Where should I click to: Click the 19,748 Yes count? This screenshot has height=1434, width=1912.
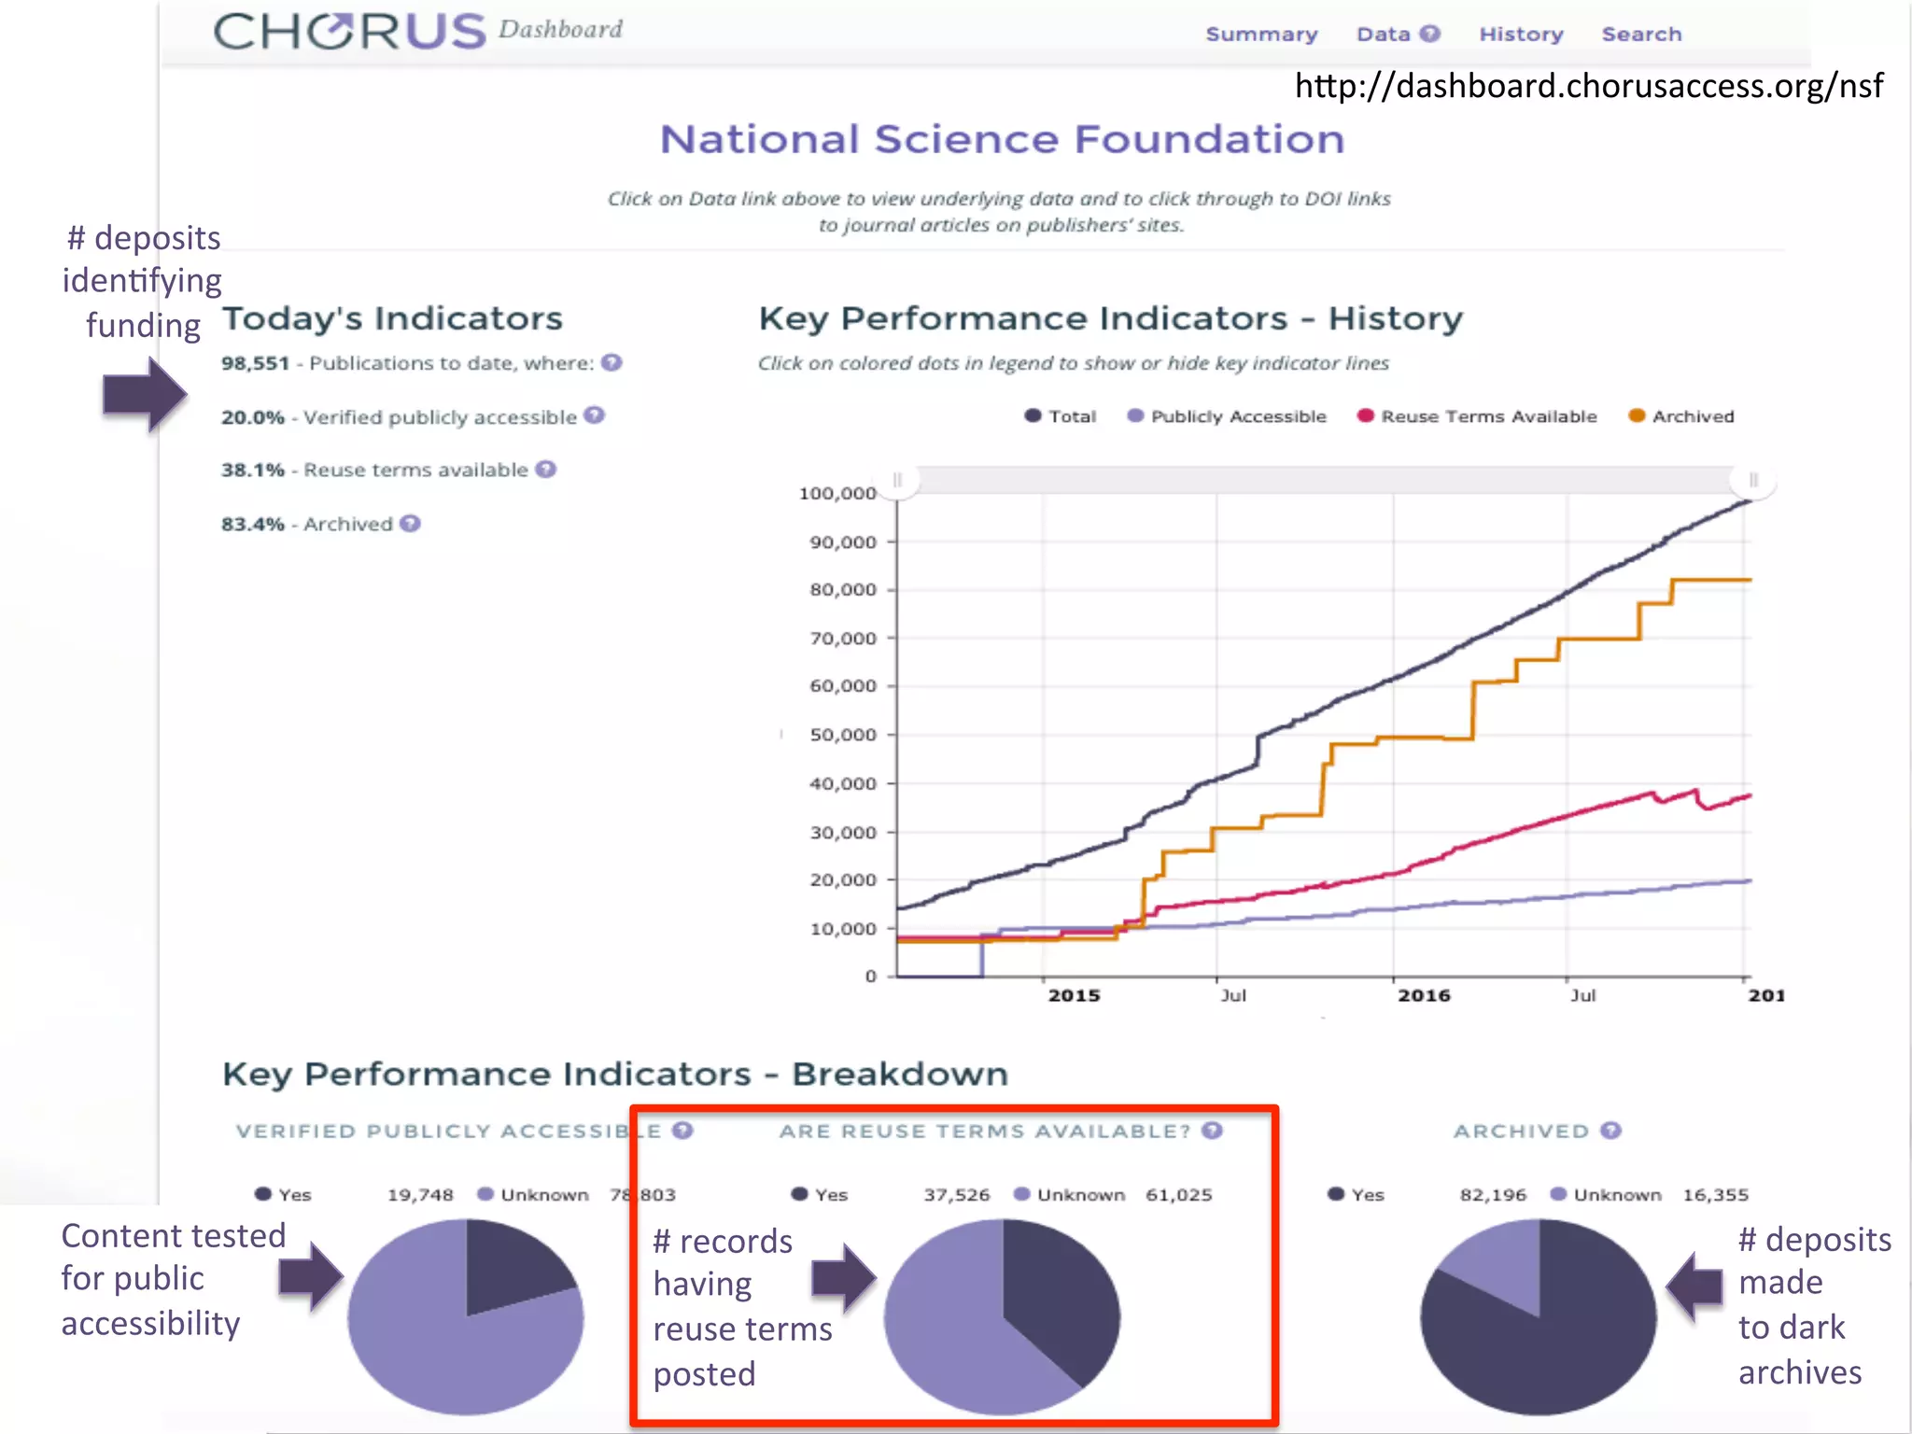420,1195
